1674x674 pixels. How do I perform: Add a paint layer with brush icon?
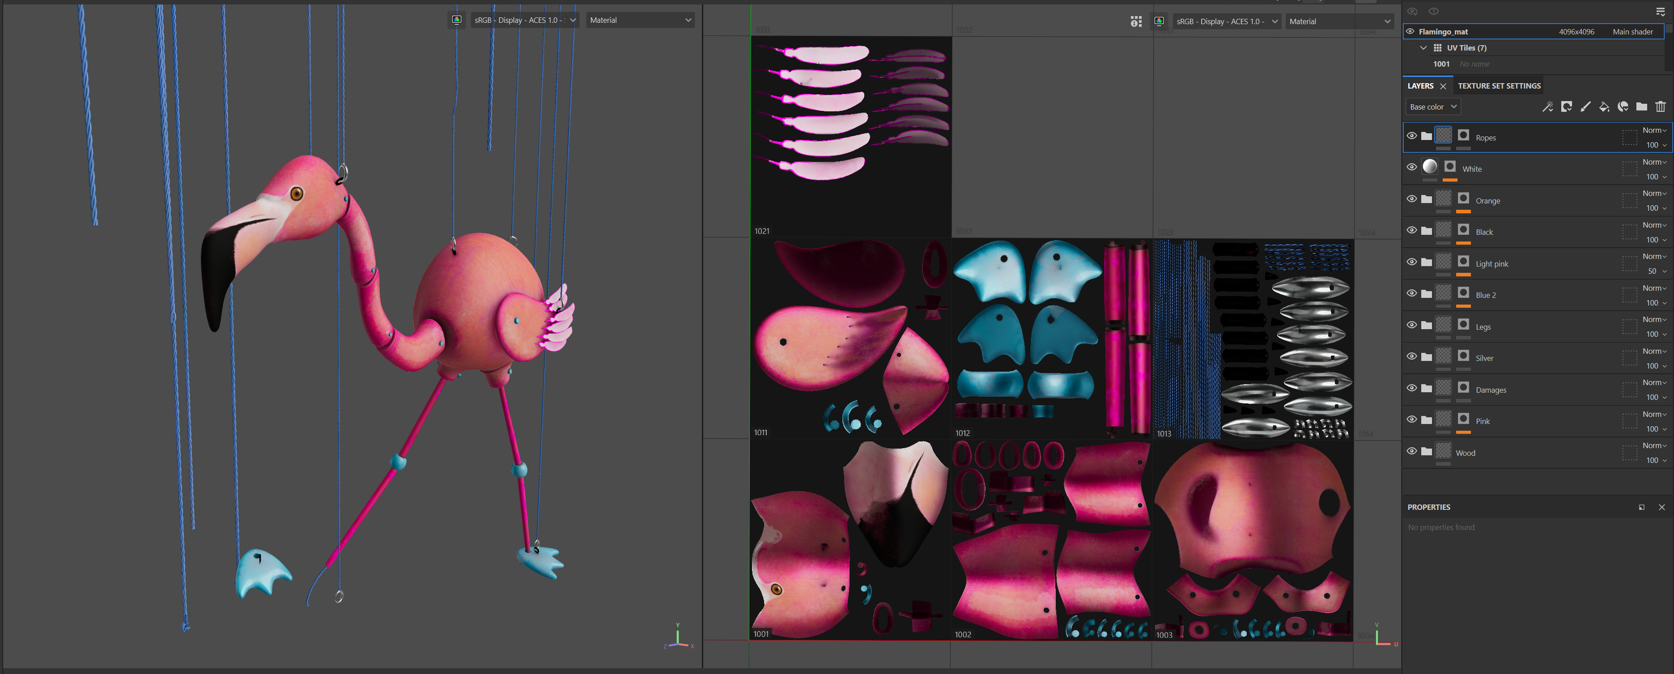[1585, 106]
